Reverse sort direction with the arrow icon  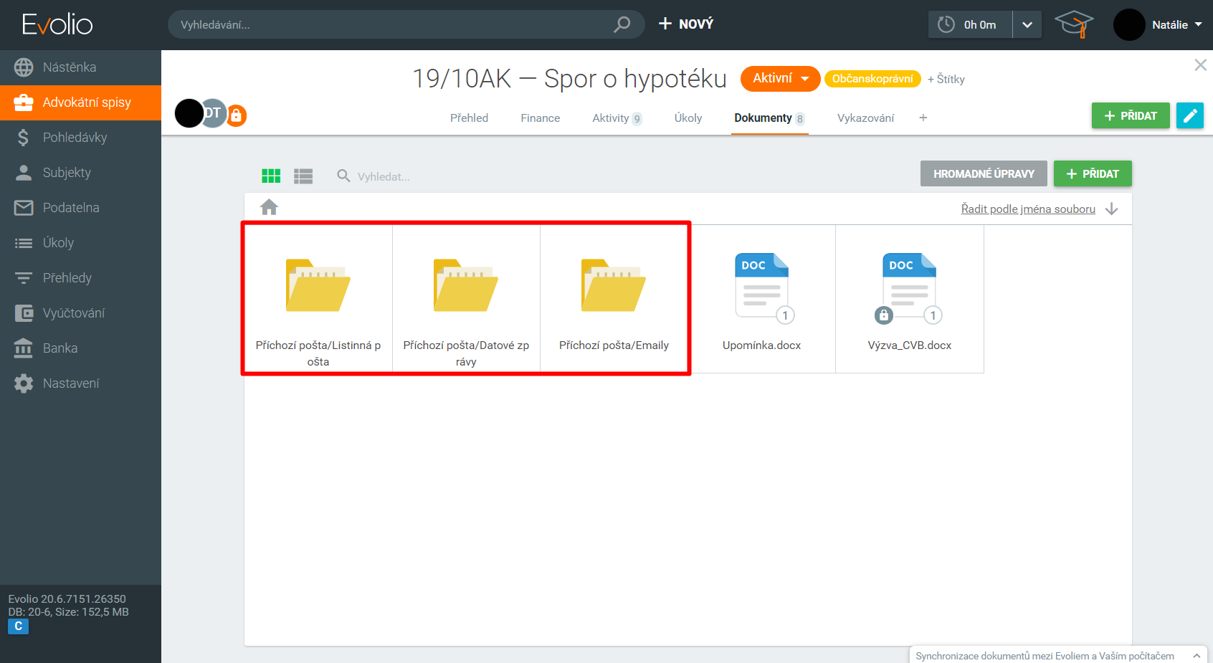coord(1112,209)
